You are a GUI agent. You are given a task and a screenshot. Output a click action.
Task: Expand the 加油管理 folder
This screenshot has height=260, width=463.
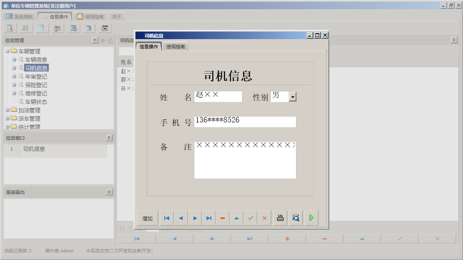(x=8, y=110)
